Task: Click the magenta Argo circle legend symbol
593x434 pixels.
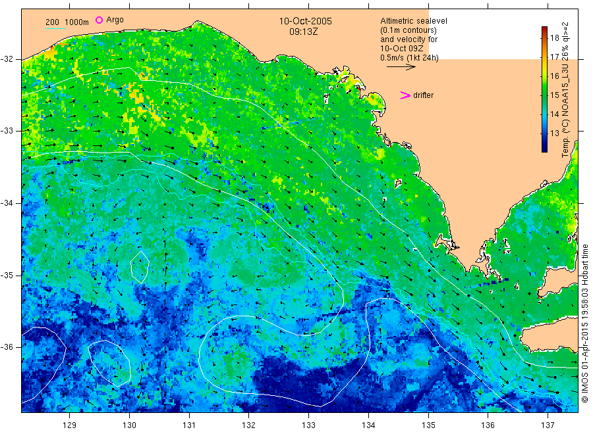Action: click(x=99, y=20)
